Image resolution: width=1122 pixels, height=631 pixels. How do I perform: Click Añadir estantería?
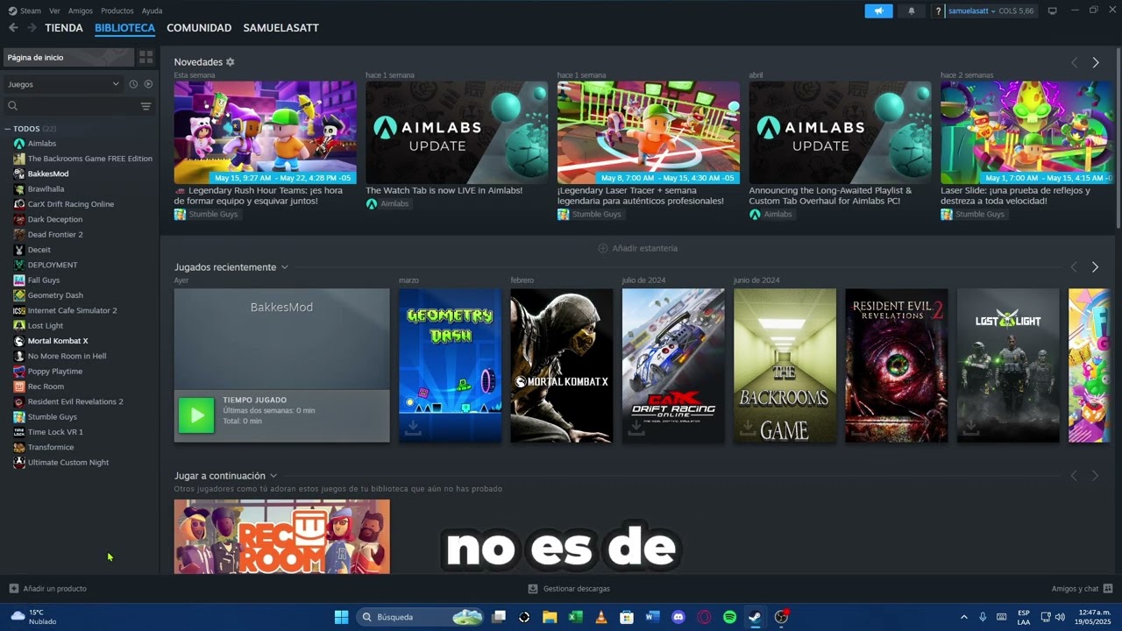click(x=637, y=248)
